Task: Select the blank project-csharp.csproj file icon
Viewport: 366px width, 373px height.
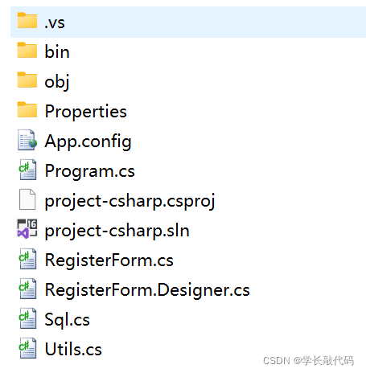Action: [27, 199]
